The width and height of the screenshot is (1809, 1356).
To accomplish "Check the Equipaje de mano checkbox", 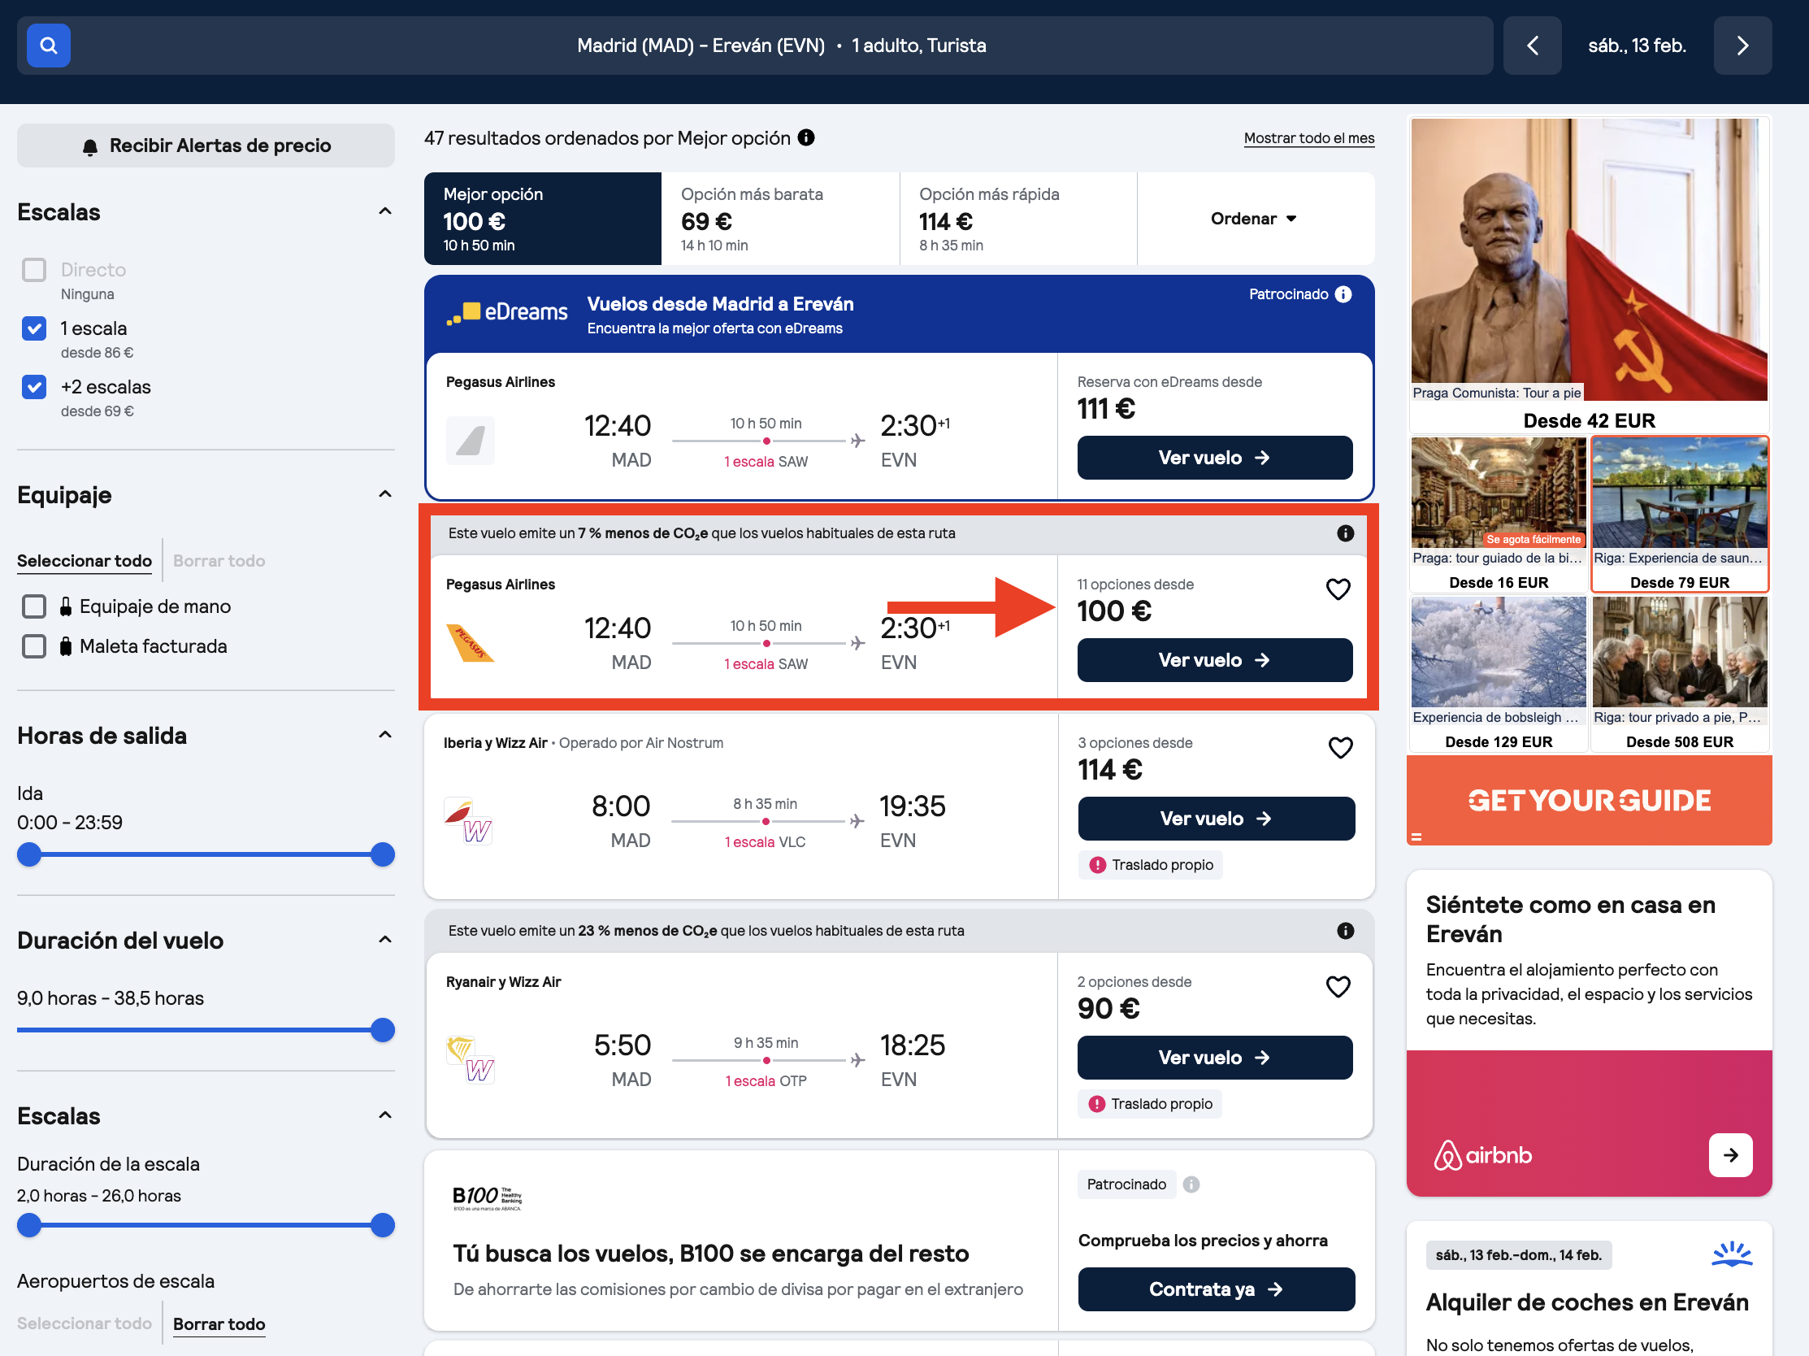I will point(34,606).
